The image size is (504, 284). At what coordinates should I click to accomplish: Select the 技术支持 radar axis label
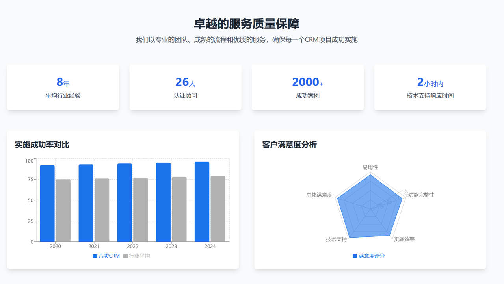click(x=337, y=239)
